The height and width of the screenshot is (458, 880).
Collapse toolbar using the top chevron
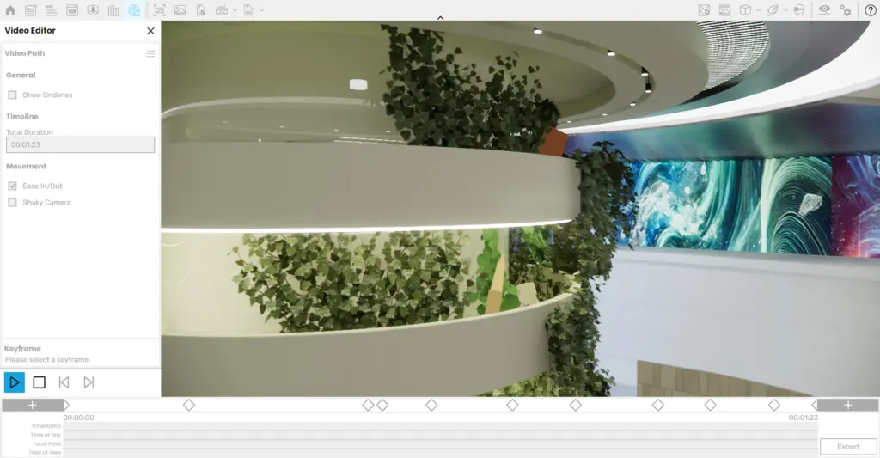click(441, 18)
